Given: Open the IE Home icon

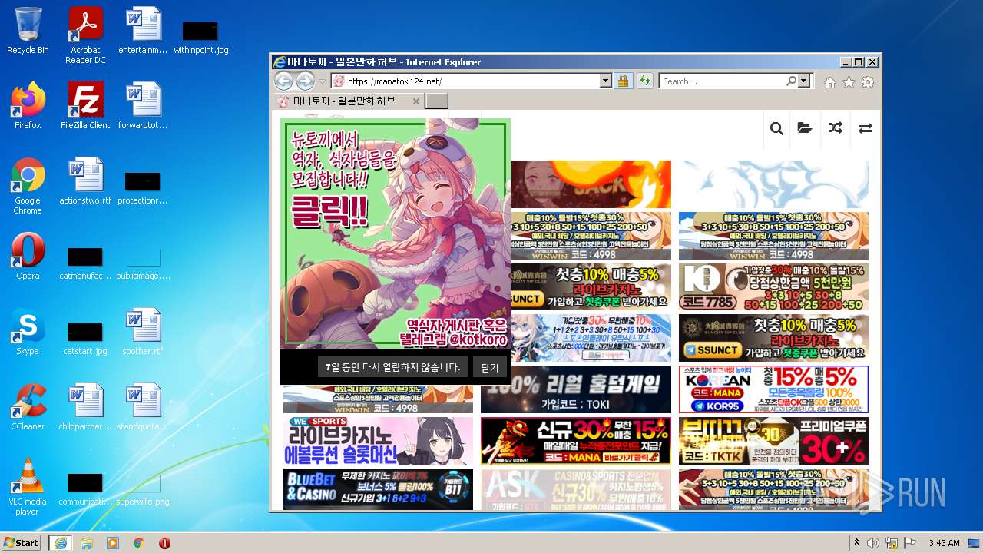Looking at the screenshot, I should coord(830,82).
